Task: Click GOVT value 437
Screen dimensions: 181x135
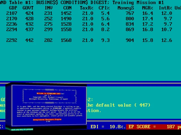Action: click(x=29, y=30)
